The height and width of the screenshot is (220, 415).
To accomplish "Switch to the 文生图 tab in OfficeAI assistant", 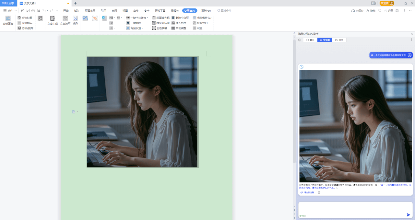I will coord(325,40).
